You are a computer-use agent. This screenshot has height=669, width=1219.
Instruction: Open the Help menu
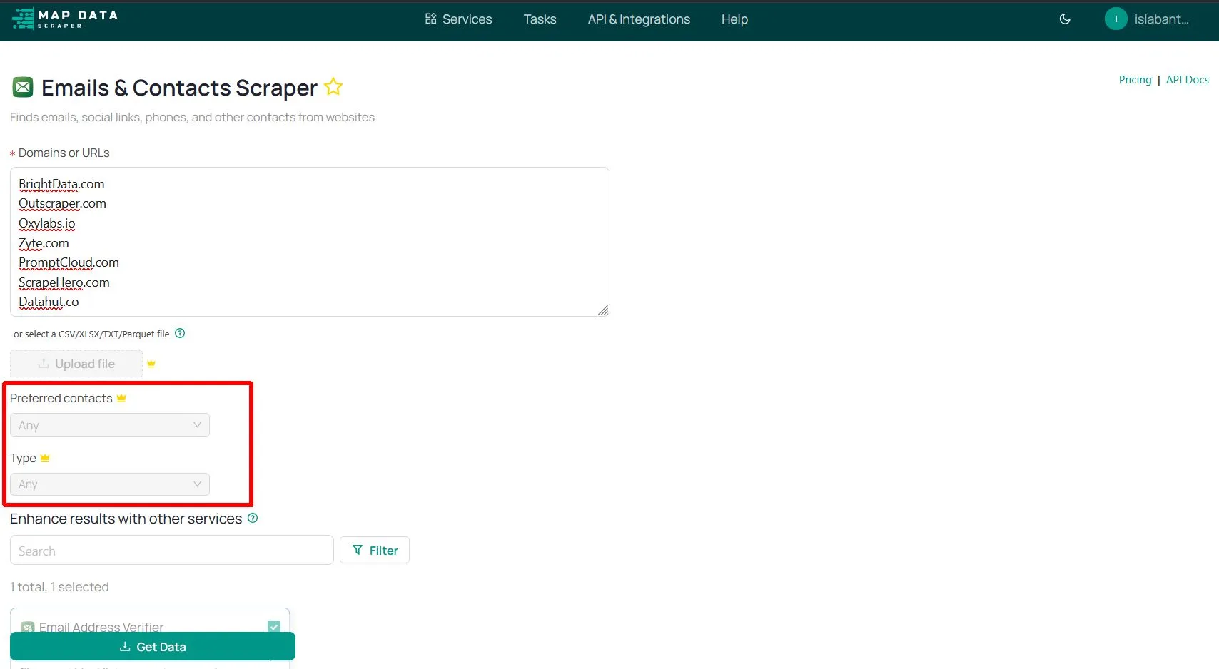pos(734,19)
